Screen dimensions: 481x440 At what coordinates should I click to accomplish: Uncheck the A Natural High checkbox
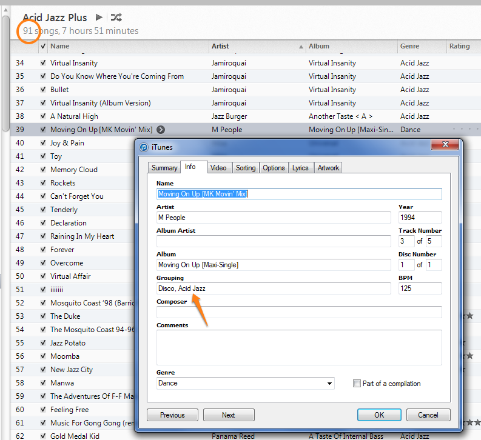point(43,116)
